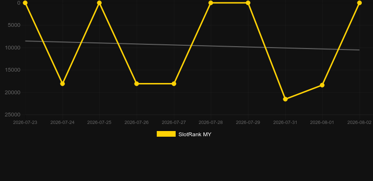Select the data point for 2026-07-23
Screen dimensions: 373x181
coord(25,3)
